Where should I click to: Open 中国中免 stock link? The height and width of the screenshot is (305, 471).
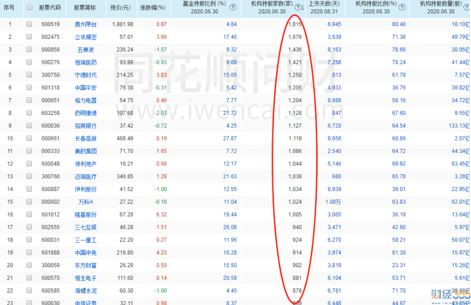click(86, 253)
